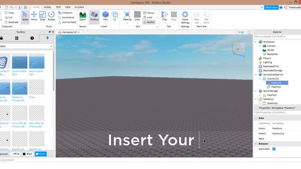Select the Gamepass Vid document tab
This screenshot has height=169, width=301.
coord(69,32)
